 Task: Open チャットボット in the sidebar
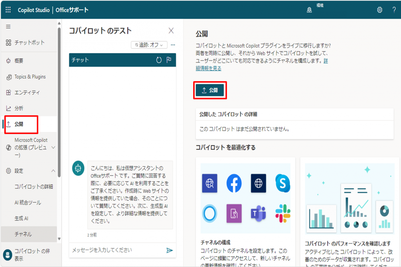click(x=29, y=42)
